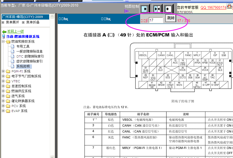Expand the 怠速控制系统 node
Image resolution: width=233 pixels, height=158 pixels.
pyautogui.click(x=3, y=86)
